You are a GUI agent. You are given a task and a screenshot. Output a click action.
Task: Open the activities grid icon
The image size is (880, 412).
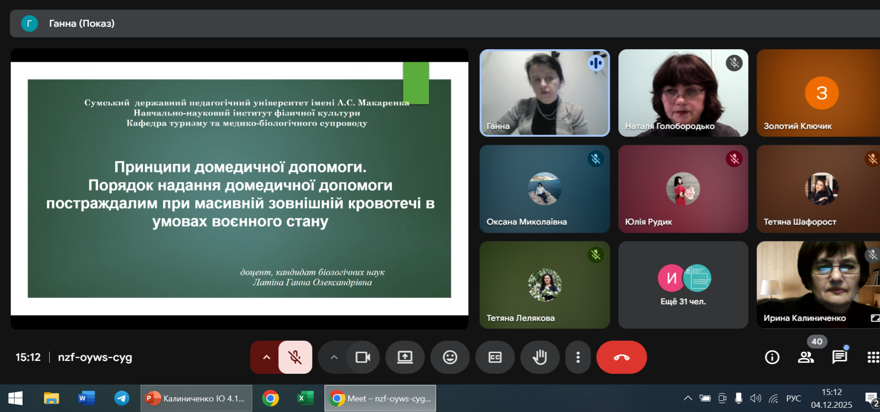[x=873, y=357]
